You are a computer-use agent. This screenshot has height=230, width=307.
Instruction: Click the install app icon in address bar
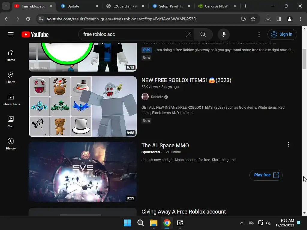243,19
